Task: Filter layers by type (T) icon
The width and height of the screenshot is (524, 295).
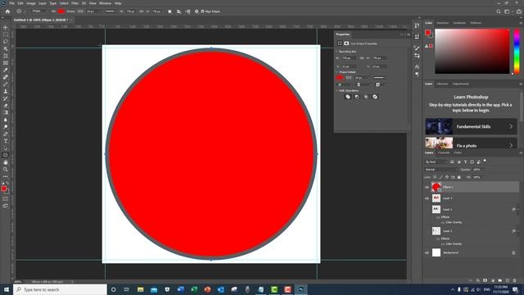Action: (465, 162)
